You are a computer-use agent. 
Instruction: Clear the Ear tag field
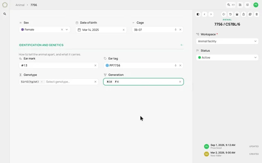click(x=180, y=66)
